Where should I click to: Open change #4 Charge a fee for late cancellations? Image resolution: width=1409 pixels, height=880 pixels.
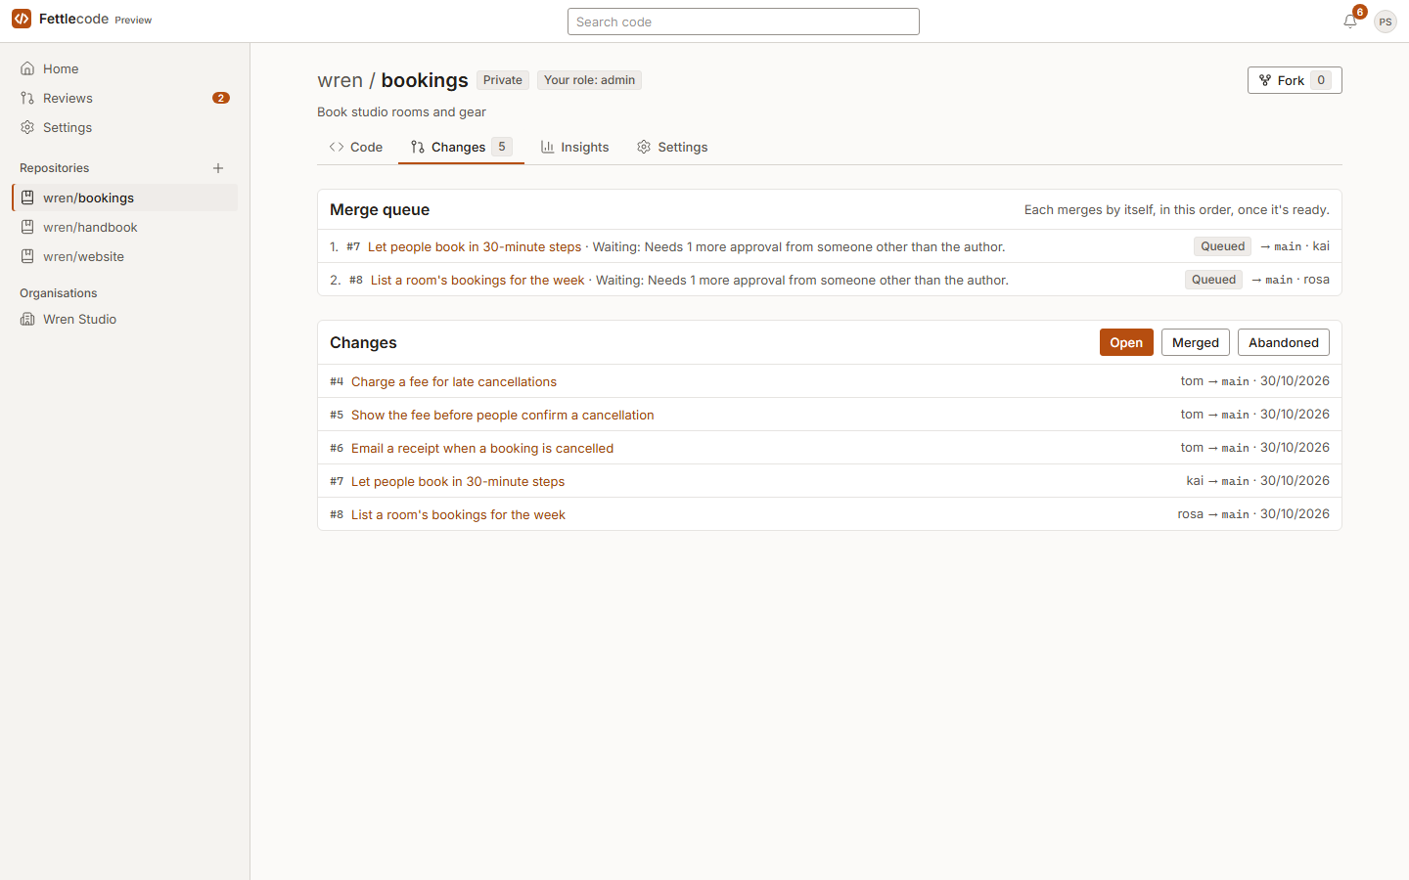tap(454, 381)
